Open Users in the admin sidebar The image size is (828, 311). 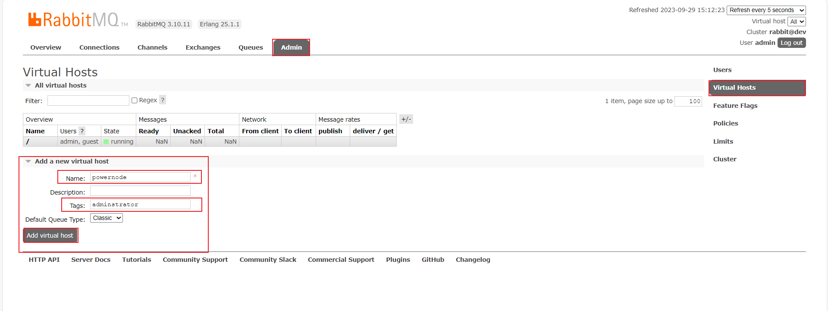point(722,70)
